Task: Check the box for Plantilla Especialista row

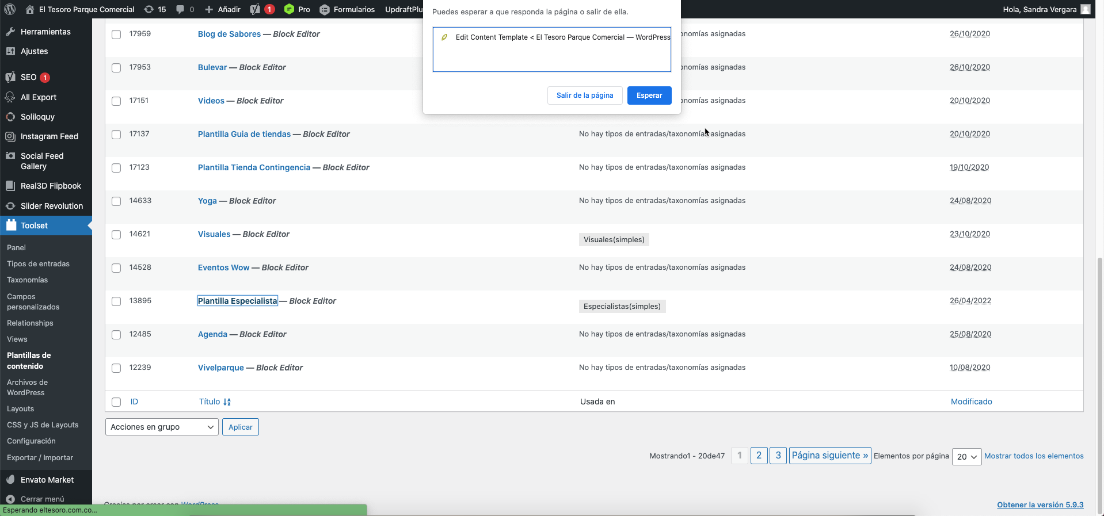Action: point(116,301)
